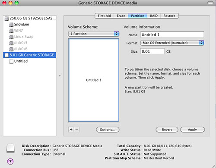216x168 pixels.
Task: Go to the Restore tab
Action: 169,16
